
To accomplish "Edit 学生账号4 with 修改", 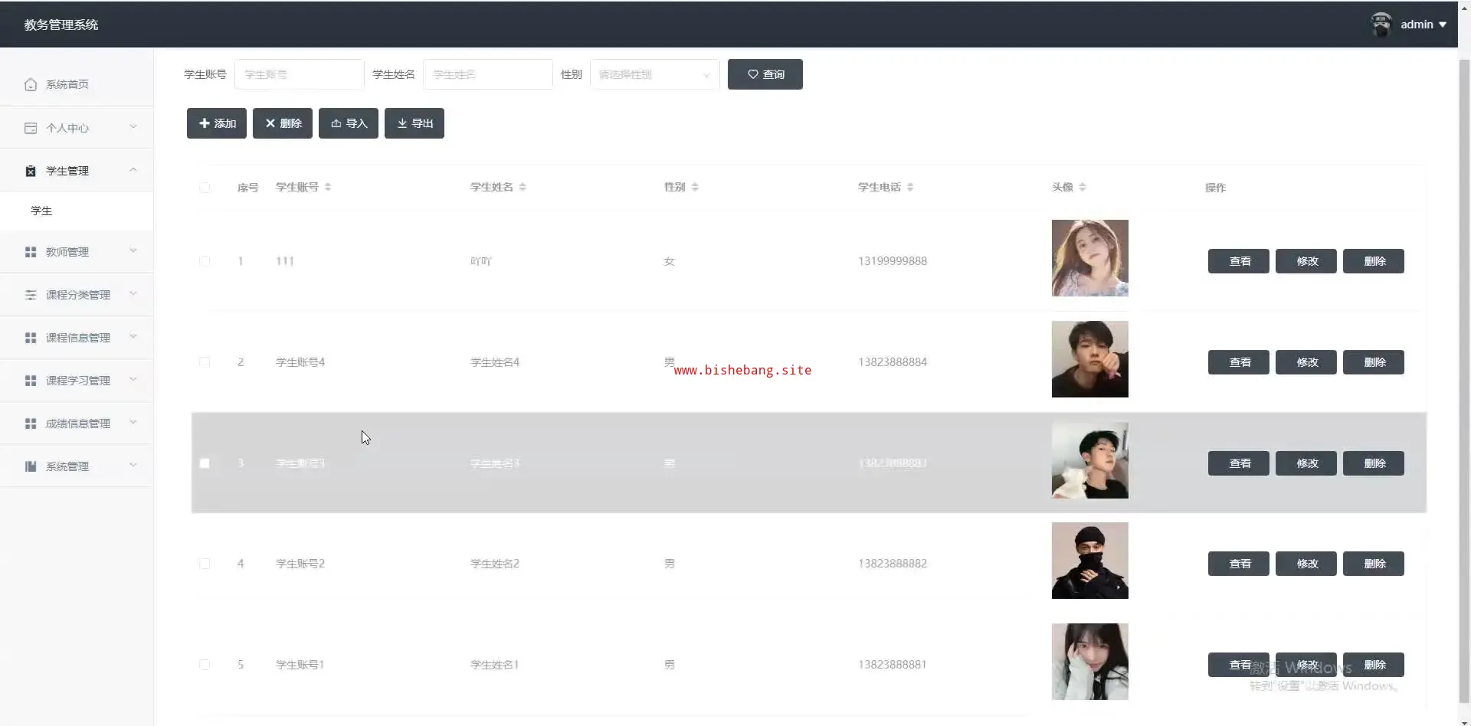I will (x=1306, y=362).
